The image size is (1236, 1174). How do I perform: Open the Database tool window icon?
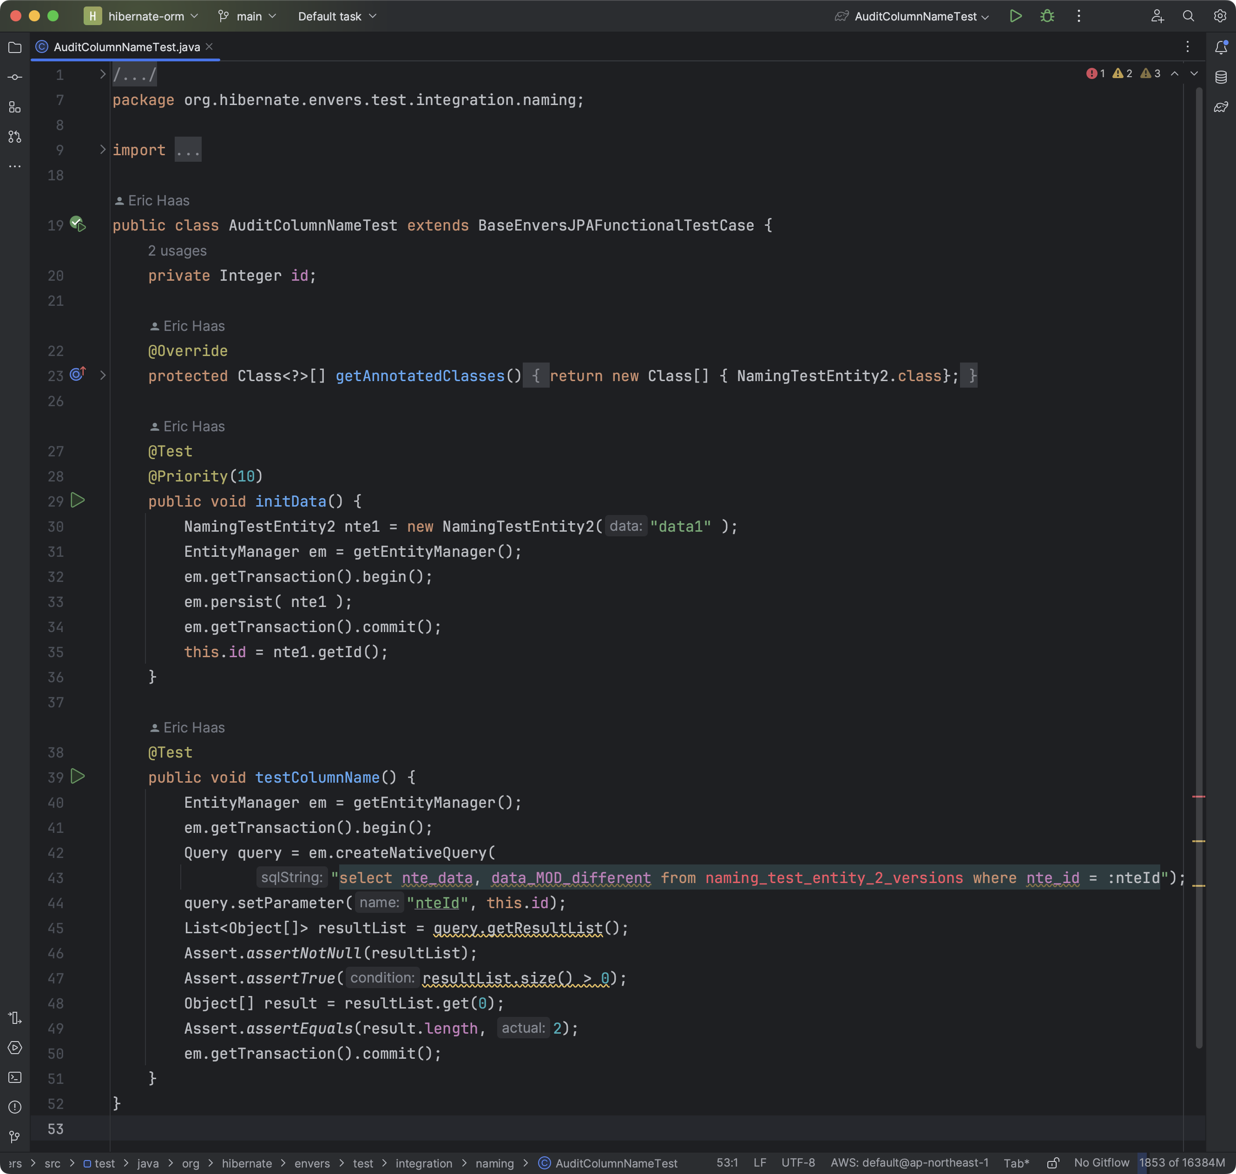point(1220,77)
